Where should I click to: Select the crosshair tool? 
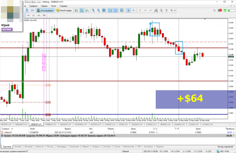134,10
